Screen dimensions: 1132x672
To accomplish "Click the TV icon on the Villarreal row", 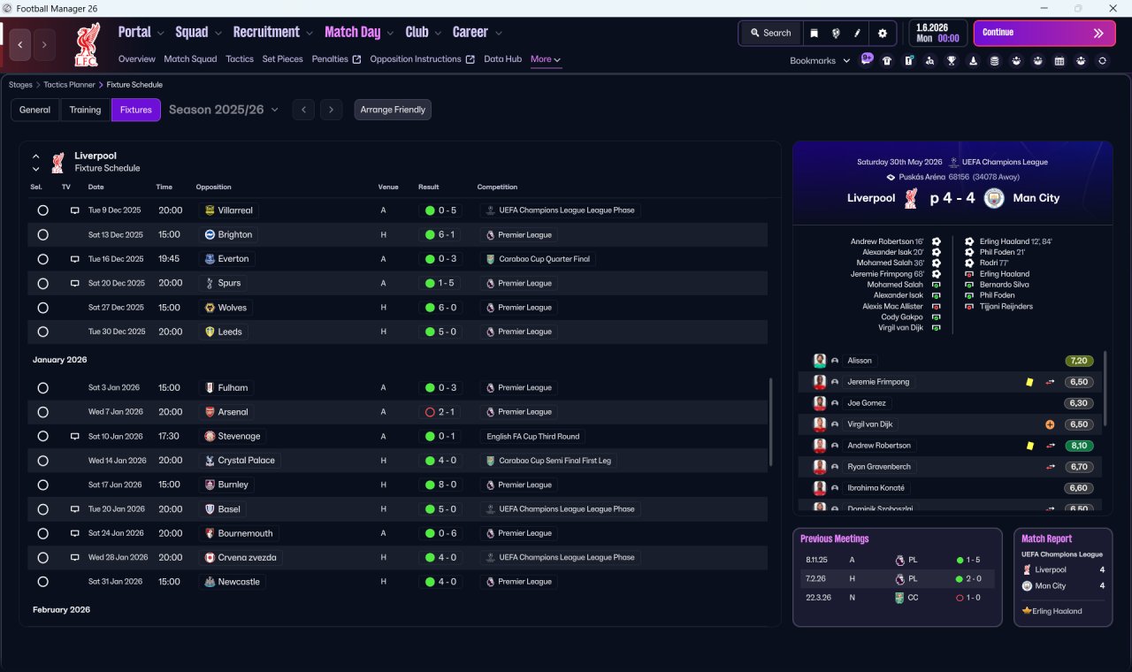I will coord(75,210).
